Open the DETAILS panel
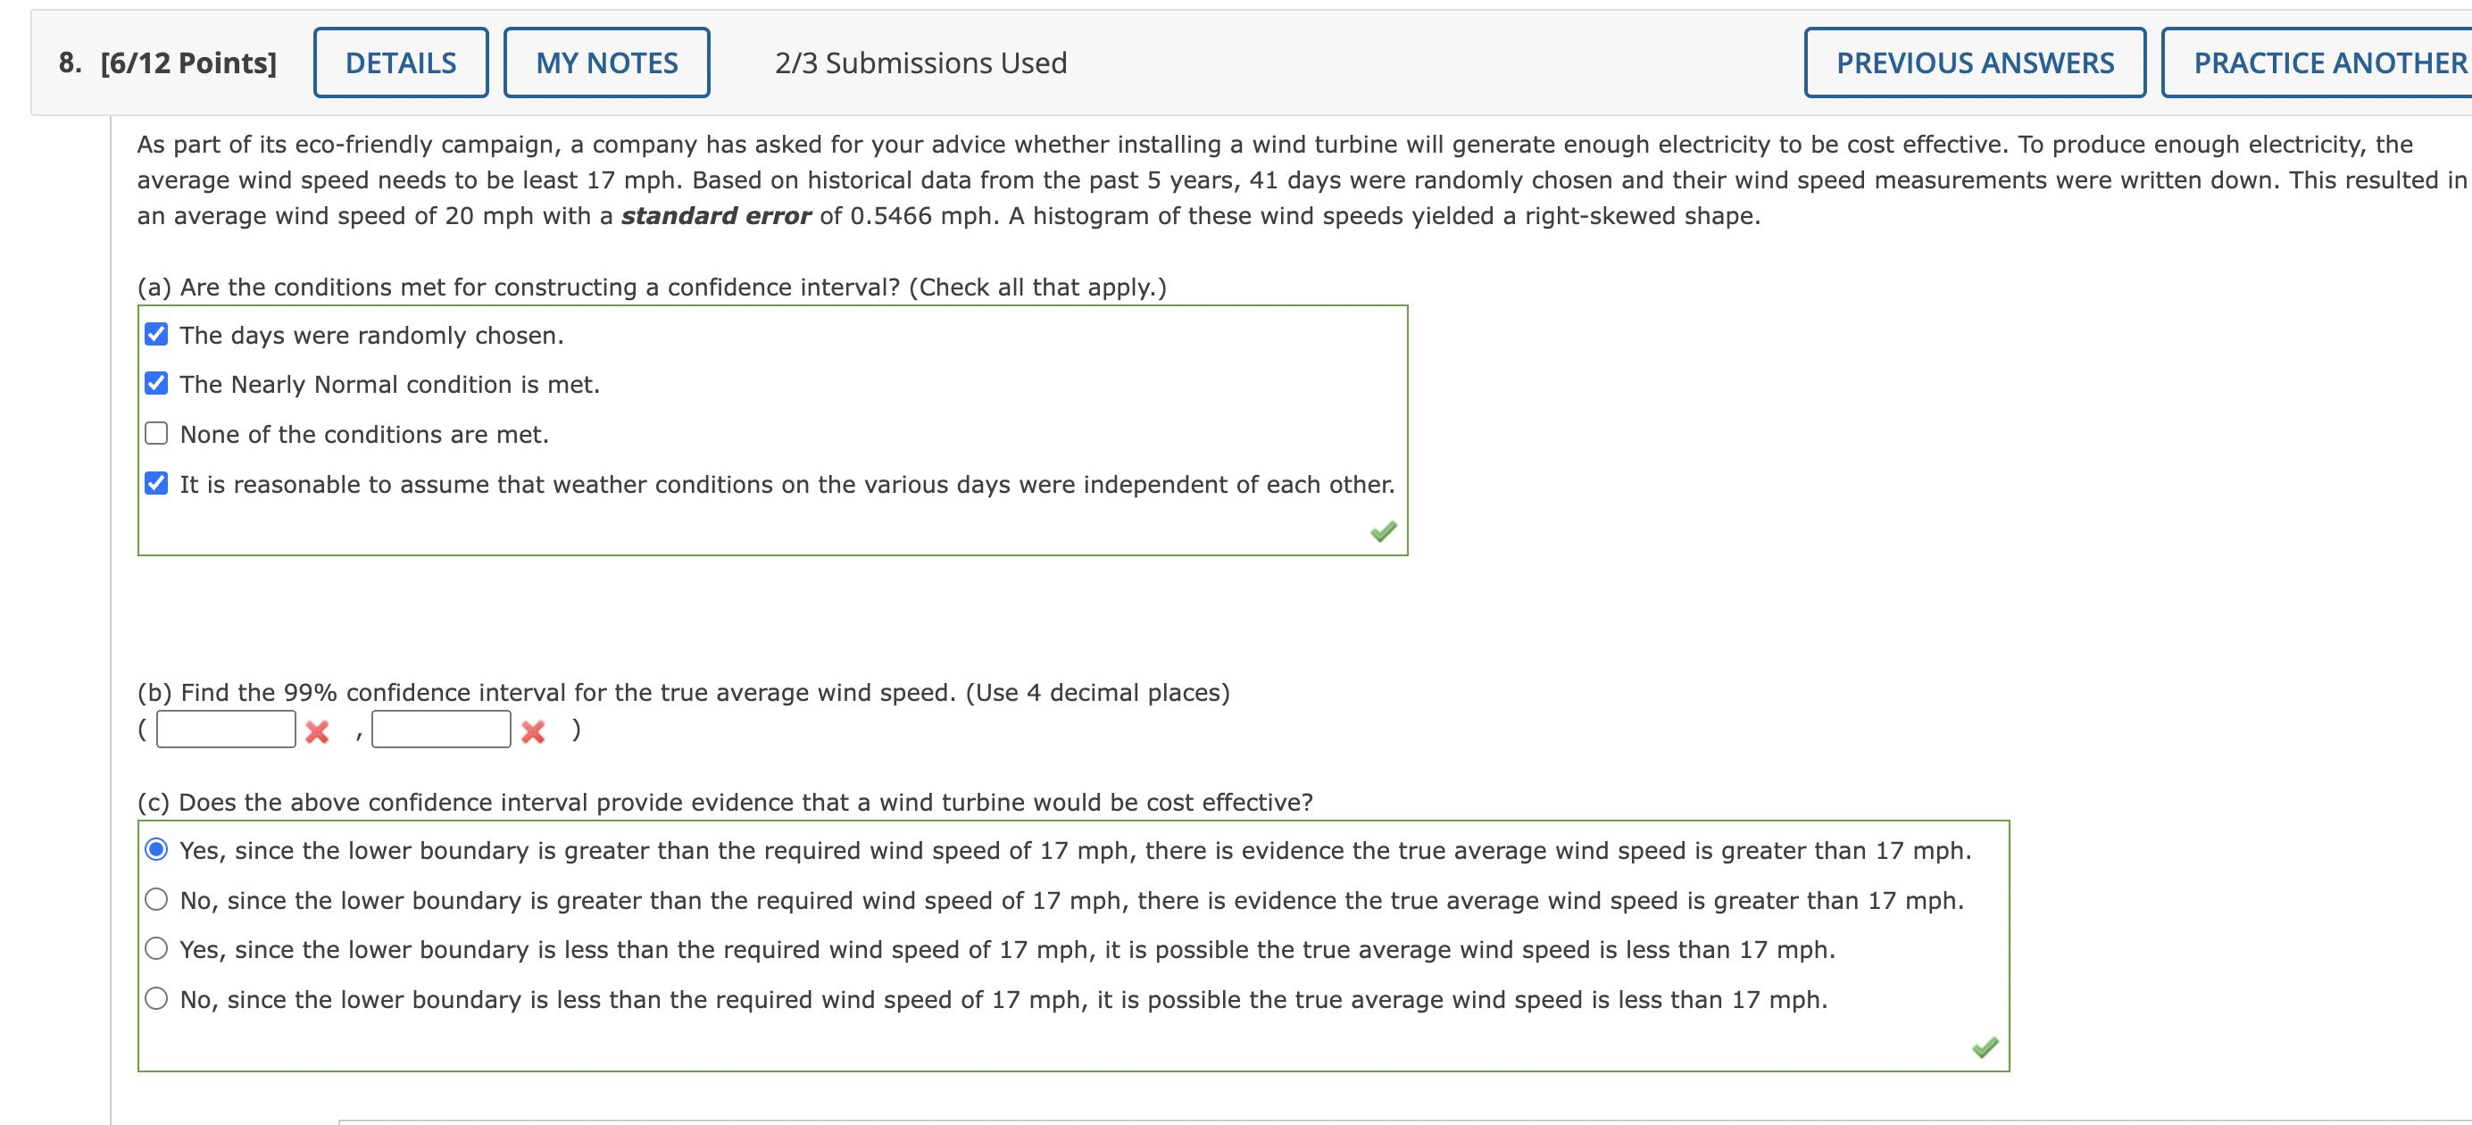The width and height of the screenshot is (2472, 1125). click(400, 62)
